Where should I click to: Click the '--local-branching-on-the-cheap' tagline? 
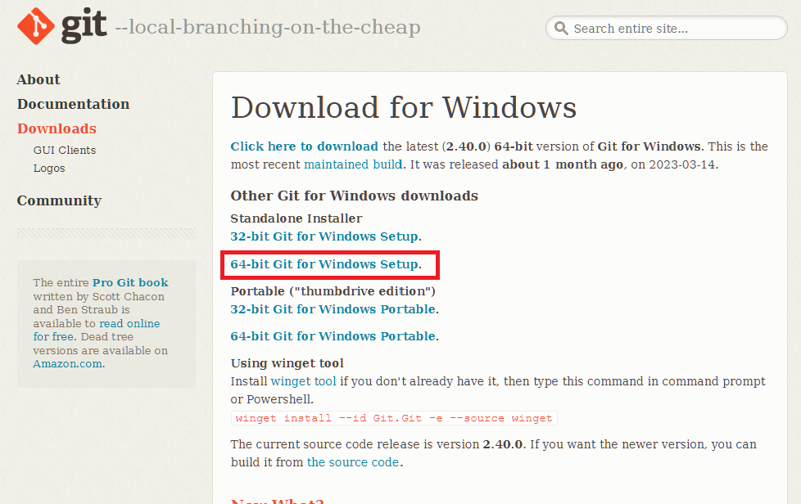click(268, 27)
